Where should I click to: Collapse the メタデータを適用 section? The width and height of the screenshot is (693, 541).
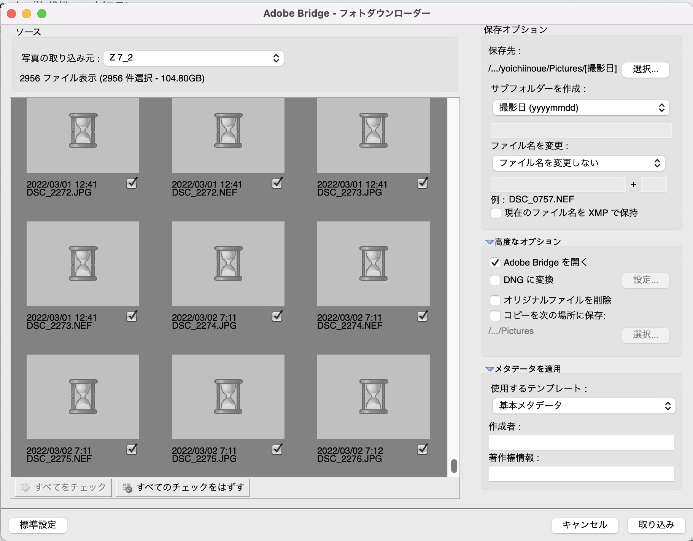point(490,369)
